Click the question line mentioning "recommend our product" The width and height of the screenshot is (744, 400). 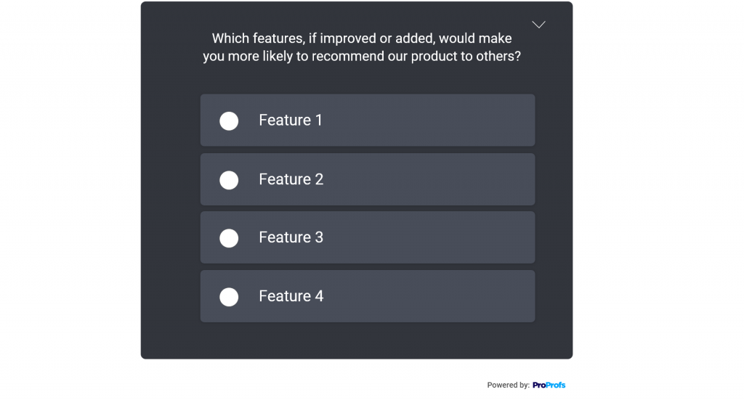362,57
